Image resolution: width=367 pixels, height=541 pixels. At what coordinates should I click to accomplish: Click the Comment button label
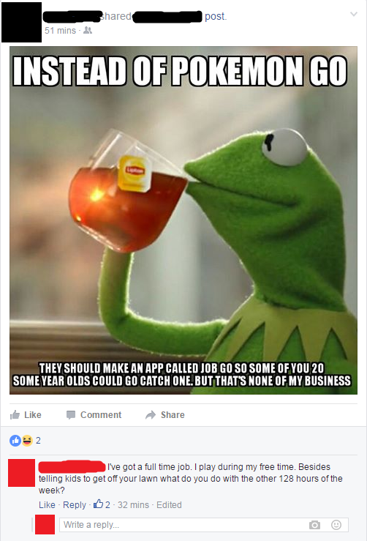click(x=101, y=415)
